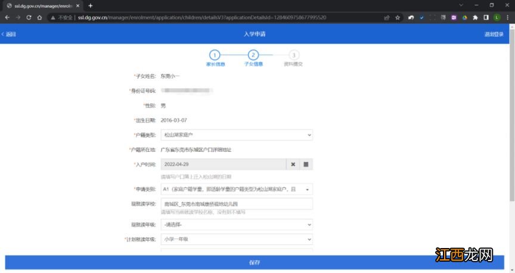Go to the browser home page
The height and width of the screenshot is (273, 515).
point(39,17)
